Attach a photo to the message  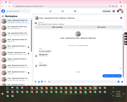click(39, 82)
